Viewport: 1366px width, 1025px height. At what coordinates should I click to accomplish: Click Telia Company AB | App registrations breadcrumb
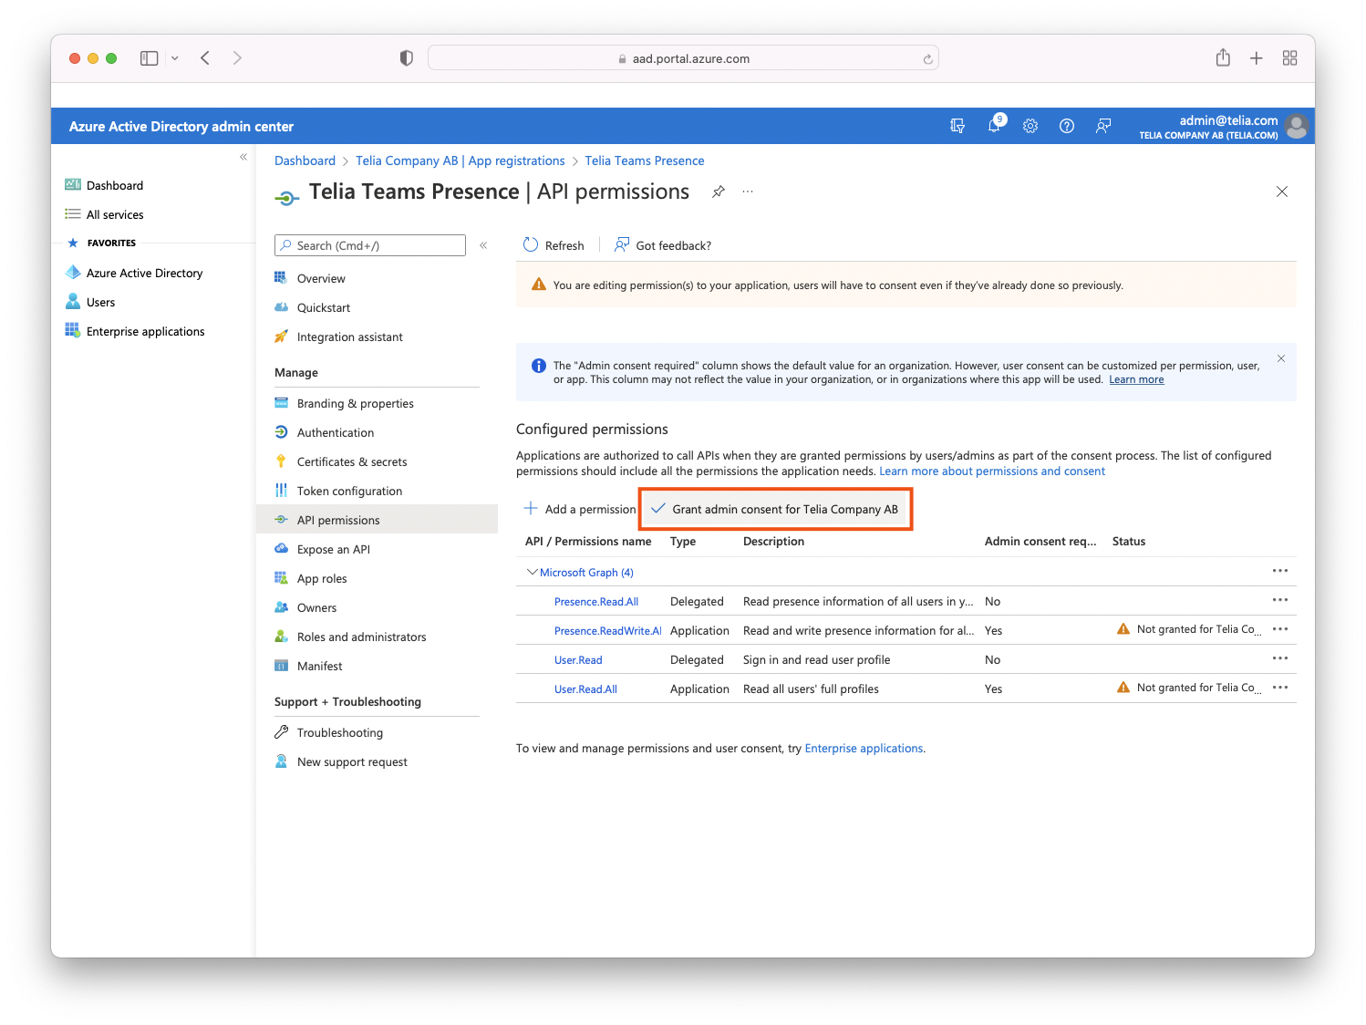click(x=460, y=160)
